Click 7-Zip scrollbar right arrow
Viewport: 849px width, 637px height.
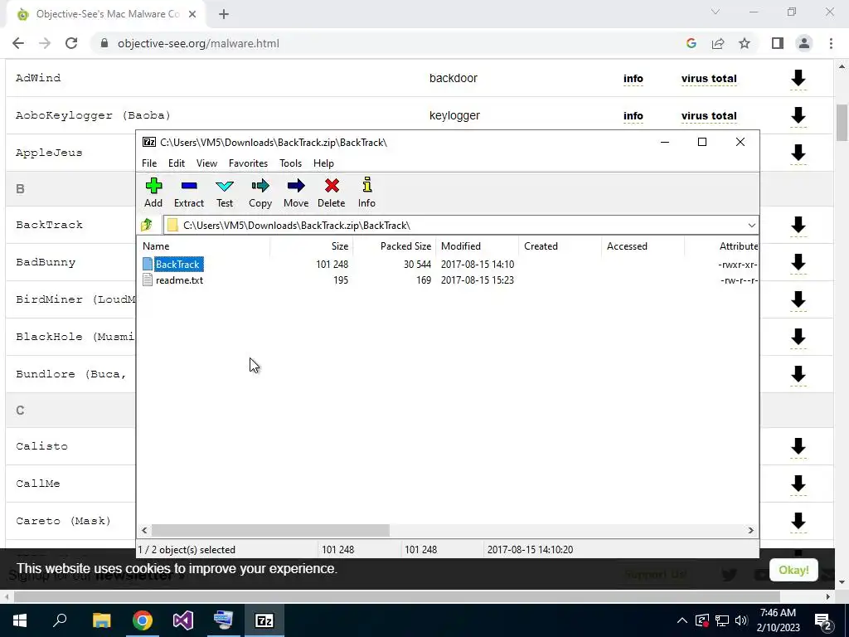pos(750,530)
